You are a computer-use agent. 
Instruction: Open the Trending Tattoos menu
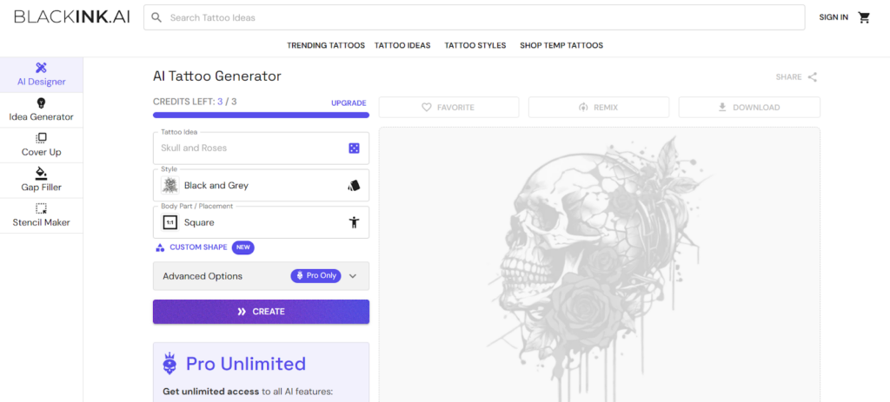(326, 45)
